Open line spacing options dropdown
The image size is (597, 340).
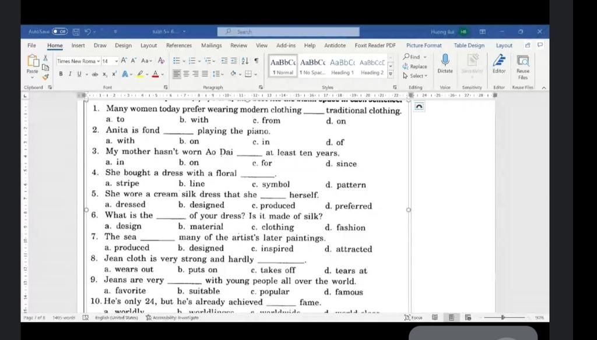tap(218, 74)
